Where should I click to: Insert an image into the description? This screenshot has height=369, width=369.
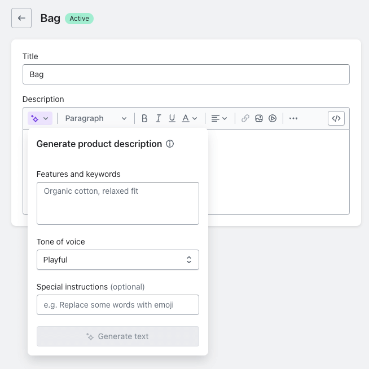(259, 118)
